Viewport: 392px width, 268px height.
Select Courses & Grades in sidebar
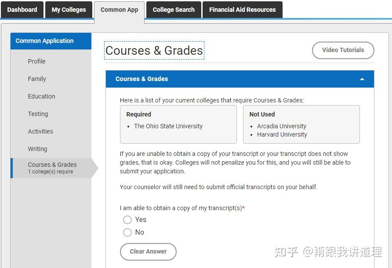coord(52,168)
